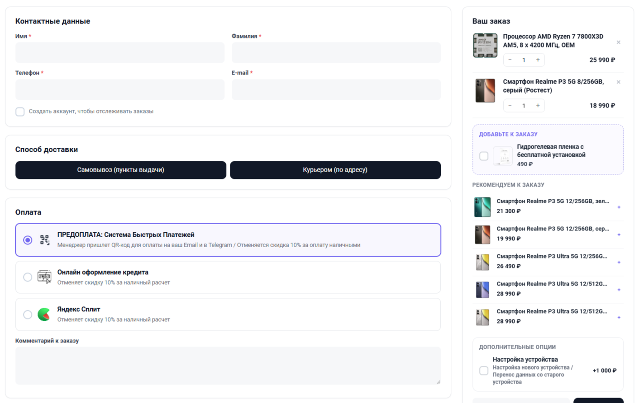Open the Realme P3 5G 12/256GB, сер... recommendation
639x403 pixels.
click(x=553, y=229)
